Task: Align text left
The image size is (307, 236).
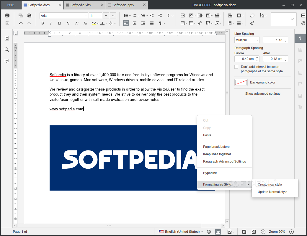Action: point(126,23)
